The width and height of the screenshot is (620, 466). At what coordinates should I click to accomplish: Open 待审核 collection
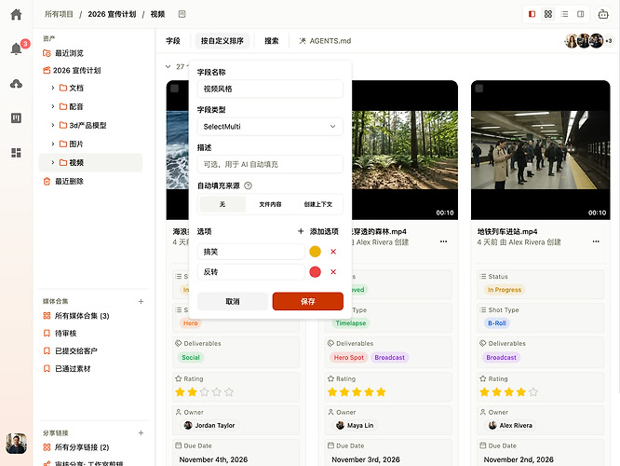coord(61,334)
